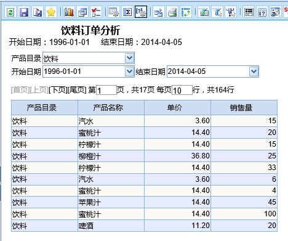Click the sigma summary icon
The width and height of the screenshot is (288, 241).
click(127, 12)
